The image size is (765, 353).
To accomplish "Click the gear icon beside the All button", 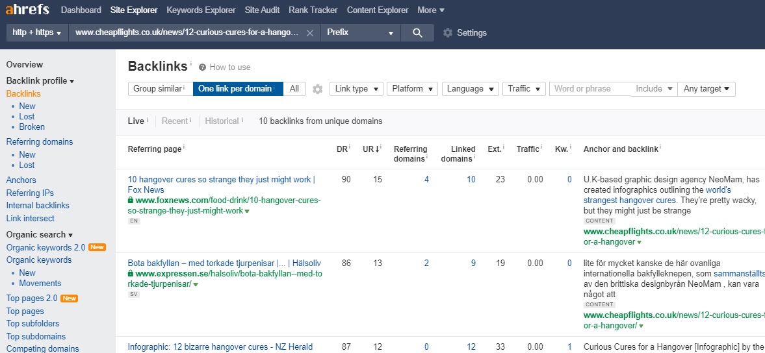I will coord(318,89).
